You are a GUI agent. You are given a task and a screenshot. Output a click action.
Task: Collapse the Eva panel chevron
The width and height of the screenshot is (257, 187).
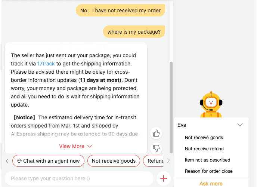pyautogui.click(x=240, y=125)
